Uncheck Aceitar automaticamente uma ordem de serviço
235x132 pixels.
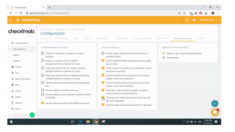[x=103, y=61]
